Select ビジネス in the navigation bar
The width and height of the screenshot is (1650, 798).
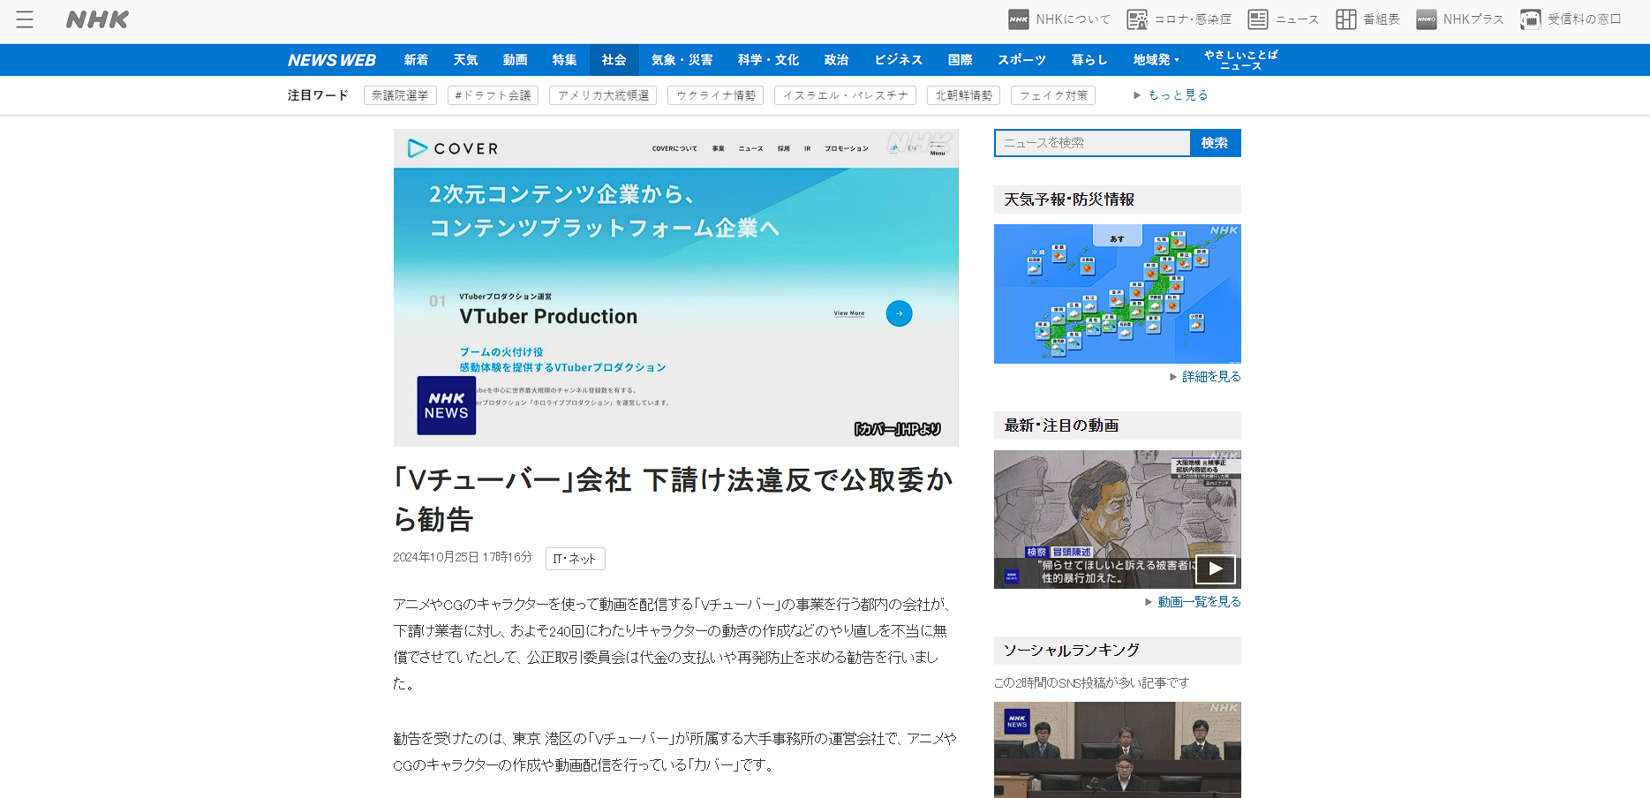pyautogui.click(x=898, y=60)
